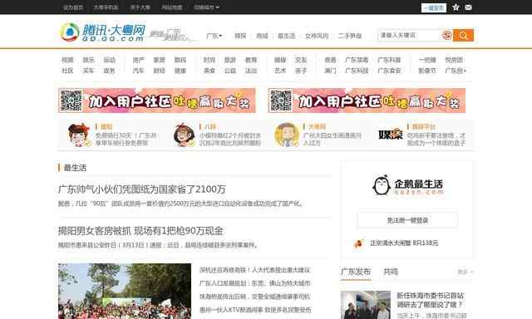Click the star favorites icon in top bar
Screen dimensions: 532x319
point(456,7)
